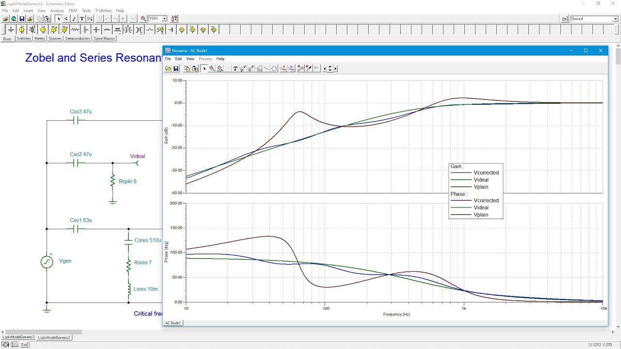621x349 pixels.
Task: Open the Analysis menu in Schematic Editor
Action: pyautogui.click(x=57, y=11)
